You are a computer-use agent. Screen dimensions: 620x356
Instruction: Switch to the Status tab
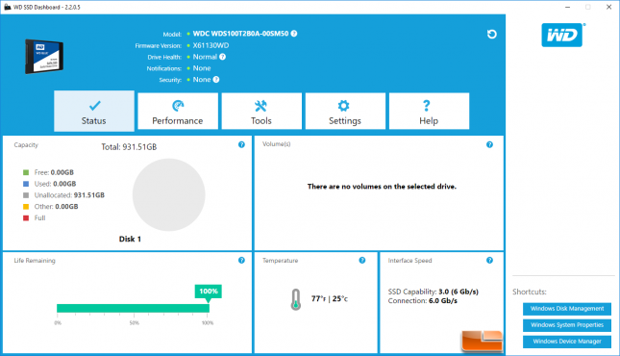click(x=94, y=111)
